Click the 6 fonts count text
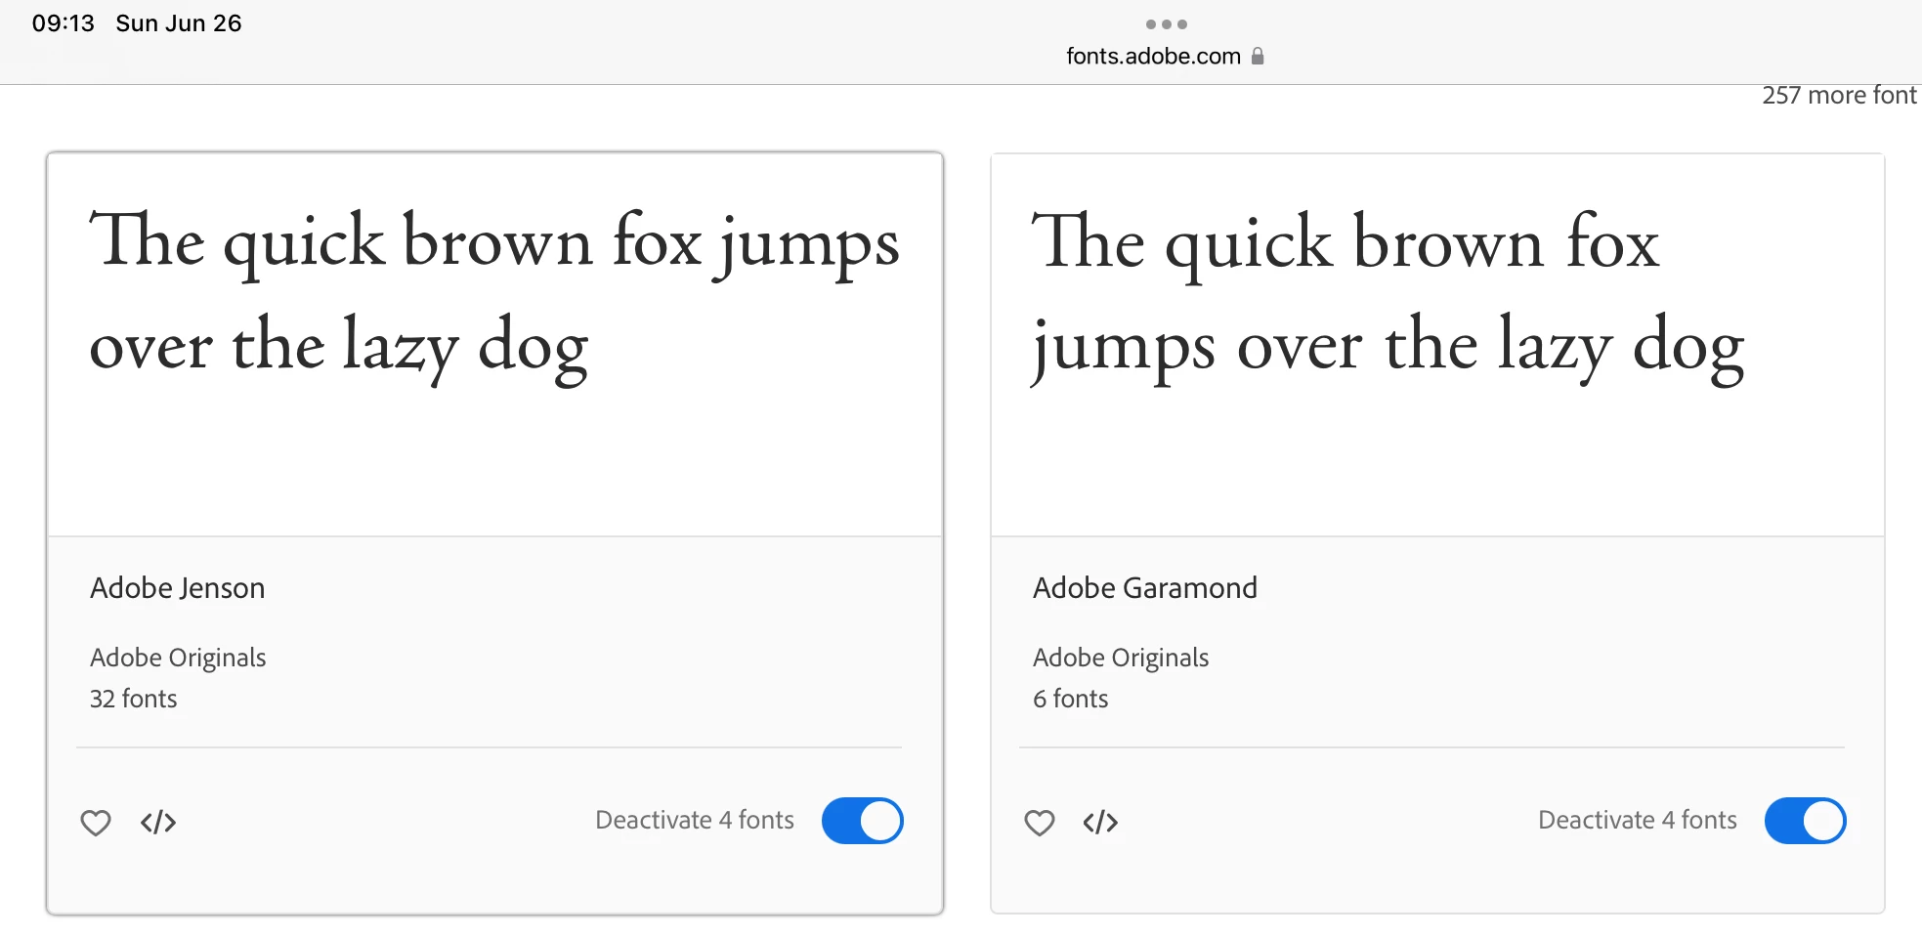This screenshot has height=937, width=1922. click(x=1071, y=699)
